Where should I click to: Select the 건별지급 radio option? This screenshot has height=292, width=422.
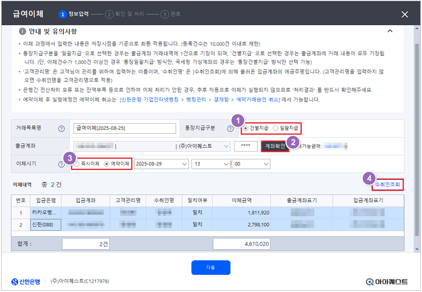[x=256, y=128]
